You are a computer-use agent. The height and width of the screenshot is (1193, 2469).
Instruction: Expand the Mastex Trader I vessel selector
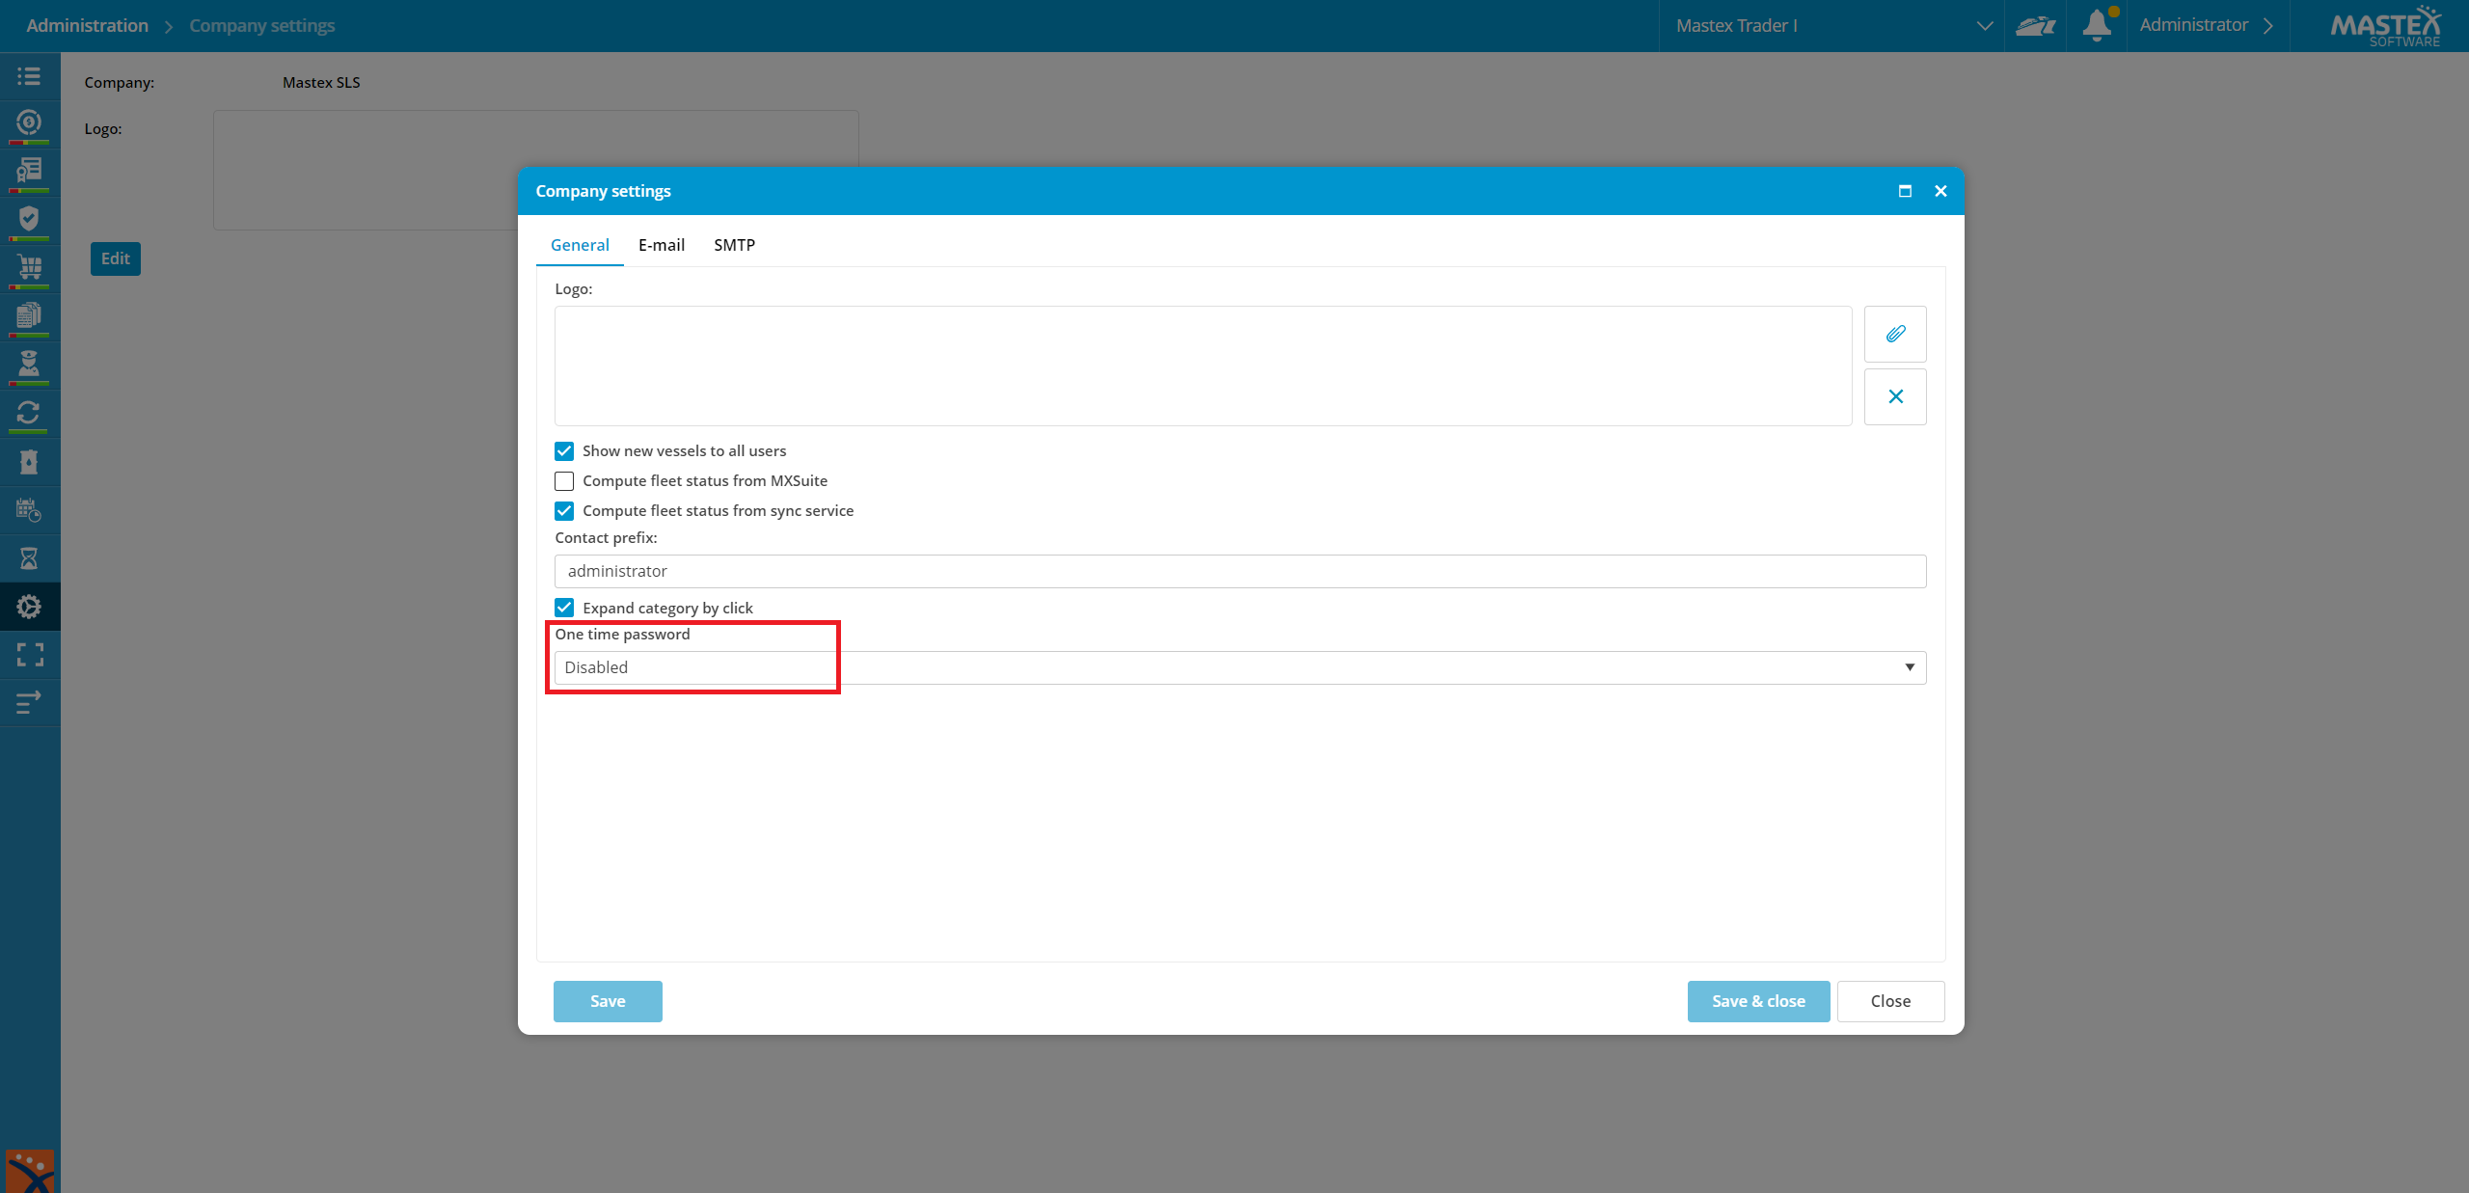click(x=1831, y=26)
